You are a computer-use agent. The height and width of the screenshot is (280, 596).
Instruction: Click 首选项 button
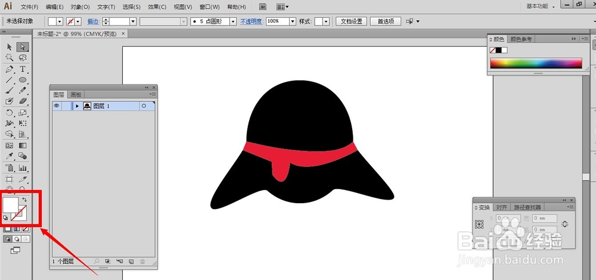tap(386, 21)
